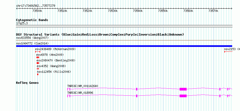Viewport: 240px width, 111px height.
Task: Open variant esv4352 (Wang2008) label
Action: pyautogui.click(x=51, y=66)
